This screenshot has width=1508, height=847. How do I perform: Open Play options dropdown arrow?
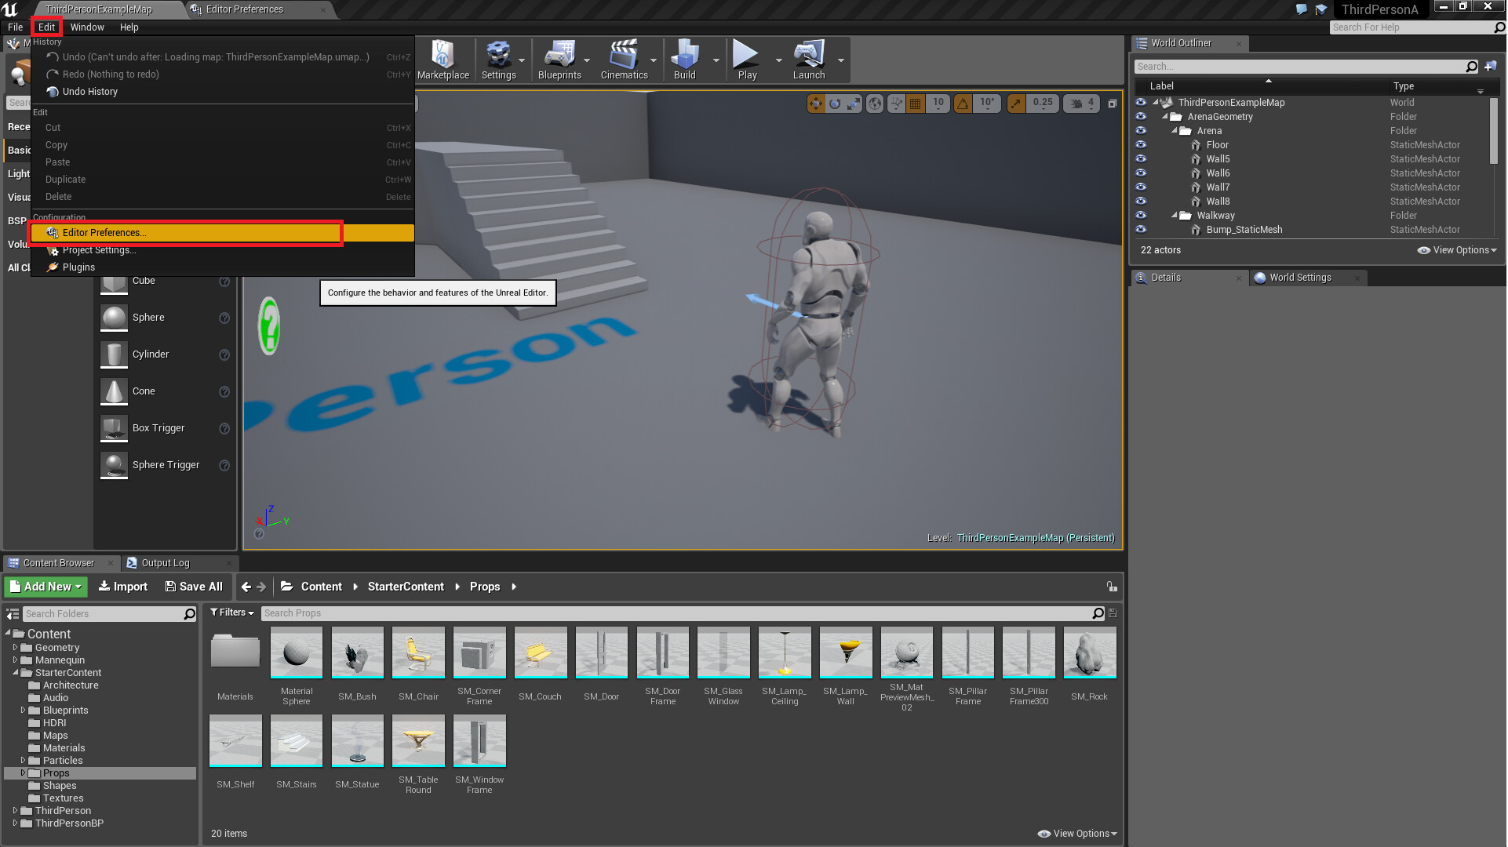point(778,60)
